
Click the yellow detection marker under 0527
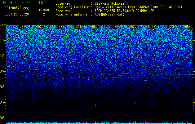(135, 122)
